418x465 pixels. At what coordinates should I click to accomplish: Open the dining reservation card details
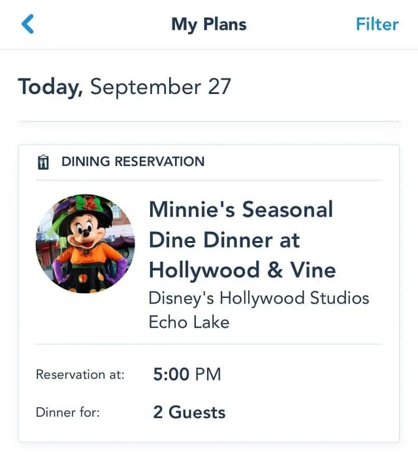point(209,293)
